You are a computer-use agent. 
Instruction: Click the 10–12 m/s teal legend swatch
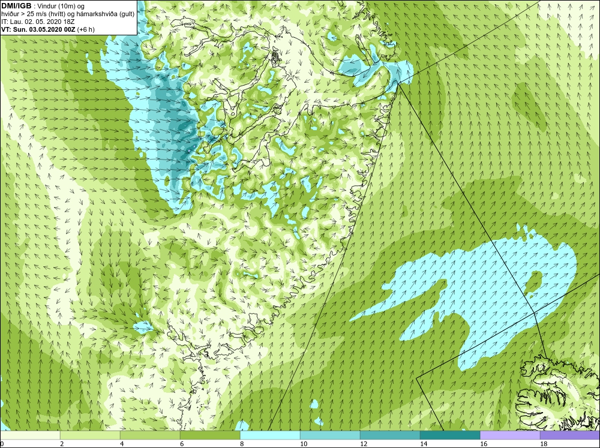tap(330, 435)
